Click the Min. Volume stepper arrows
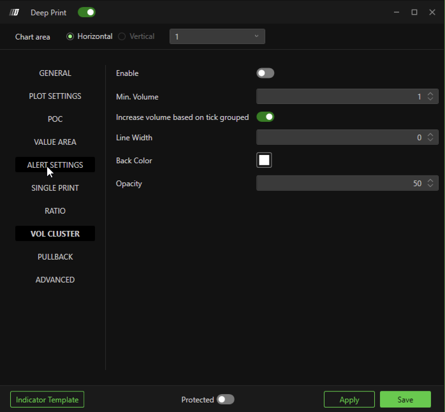The image size is (445, 412). pos(430,97)
